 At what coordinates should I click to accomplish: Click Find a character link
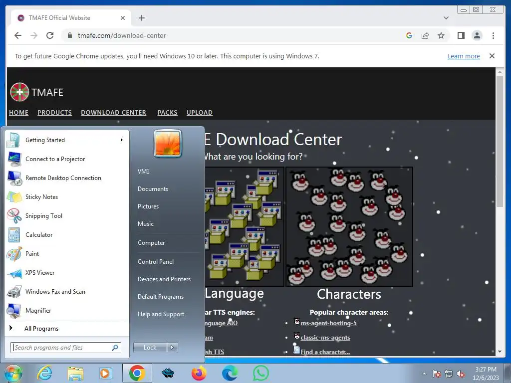325,352
